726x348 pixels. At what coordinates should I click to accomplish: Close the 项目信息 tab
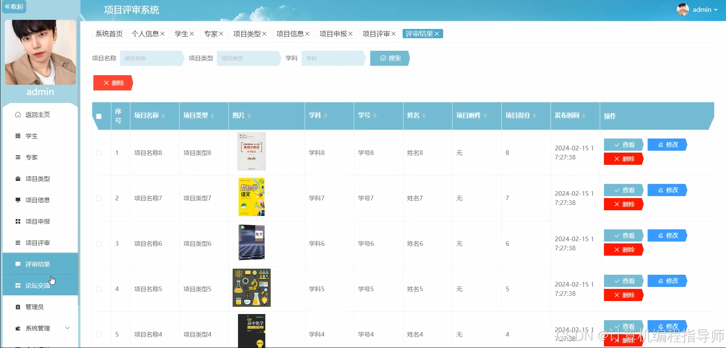(x=307, y=34)
